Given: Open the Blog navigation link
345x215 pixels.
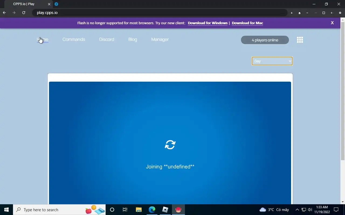Looking at the screenshot, I should (133, 40).
